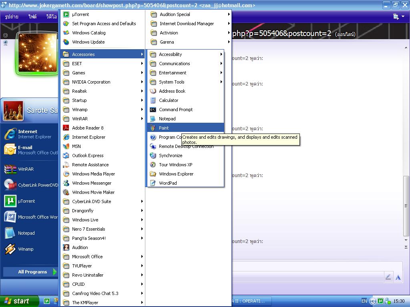Open the Paint program icon
Viewport: 410px width, 307px height.
point(153,128)
